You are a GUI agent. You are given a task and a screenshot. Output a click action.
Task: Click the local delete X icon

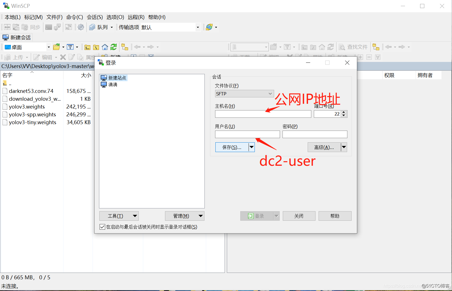63,57
